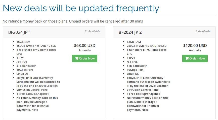The image size is (218, 120).
Task: Click the no refunds notice text
Action: [73, 21]
